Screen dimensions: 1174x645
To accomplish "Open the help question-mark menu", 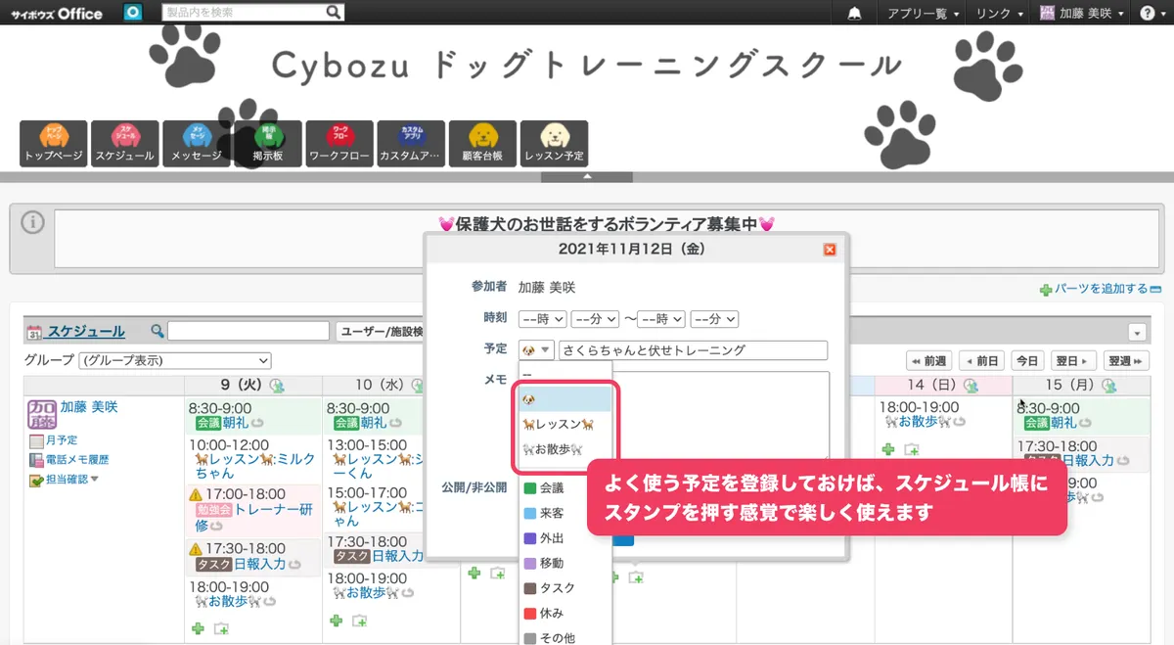I will point(1151,14).
